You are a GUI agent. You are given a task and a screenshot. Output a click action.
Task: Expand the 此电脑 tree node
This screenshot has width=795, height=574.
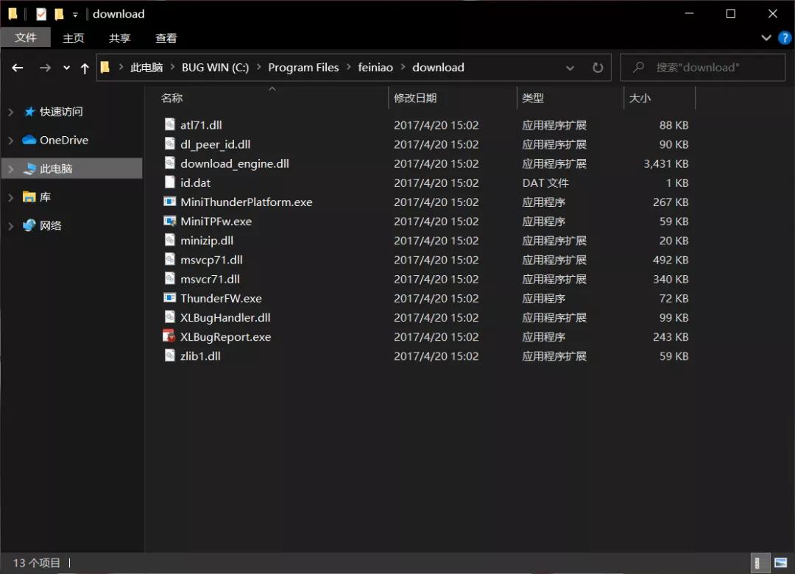10,168
